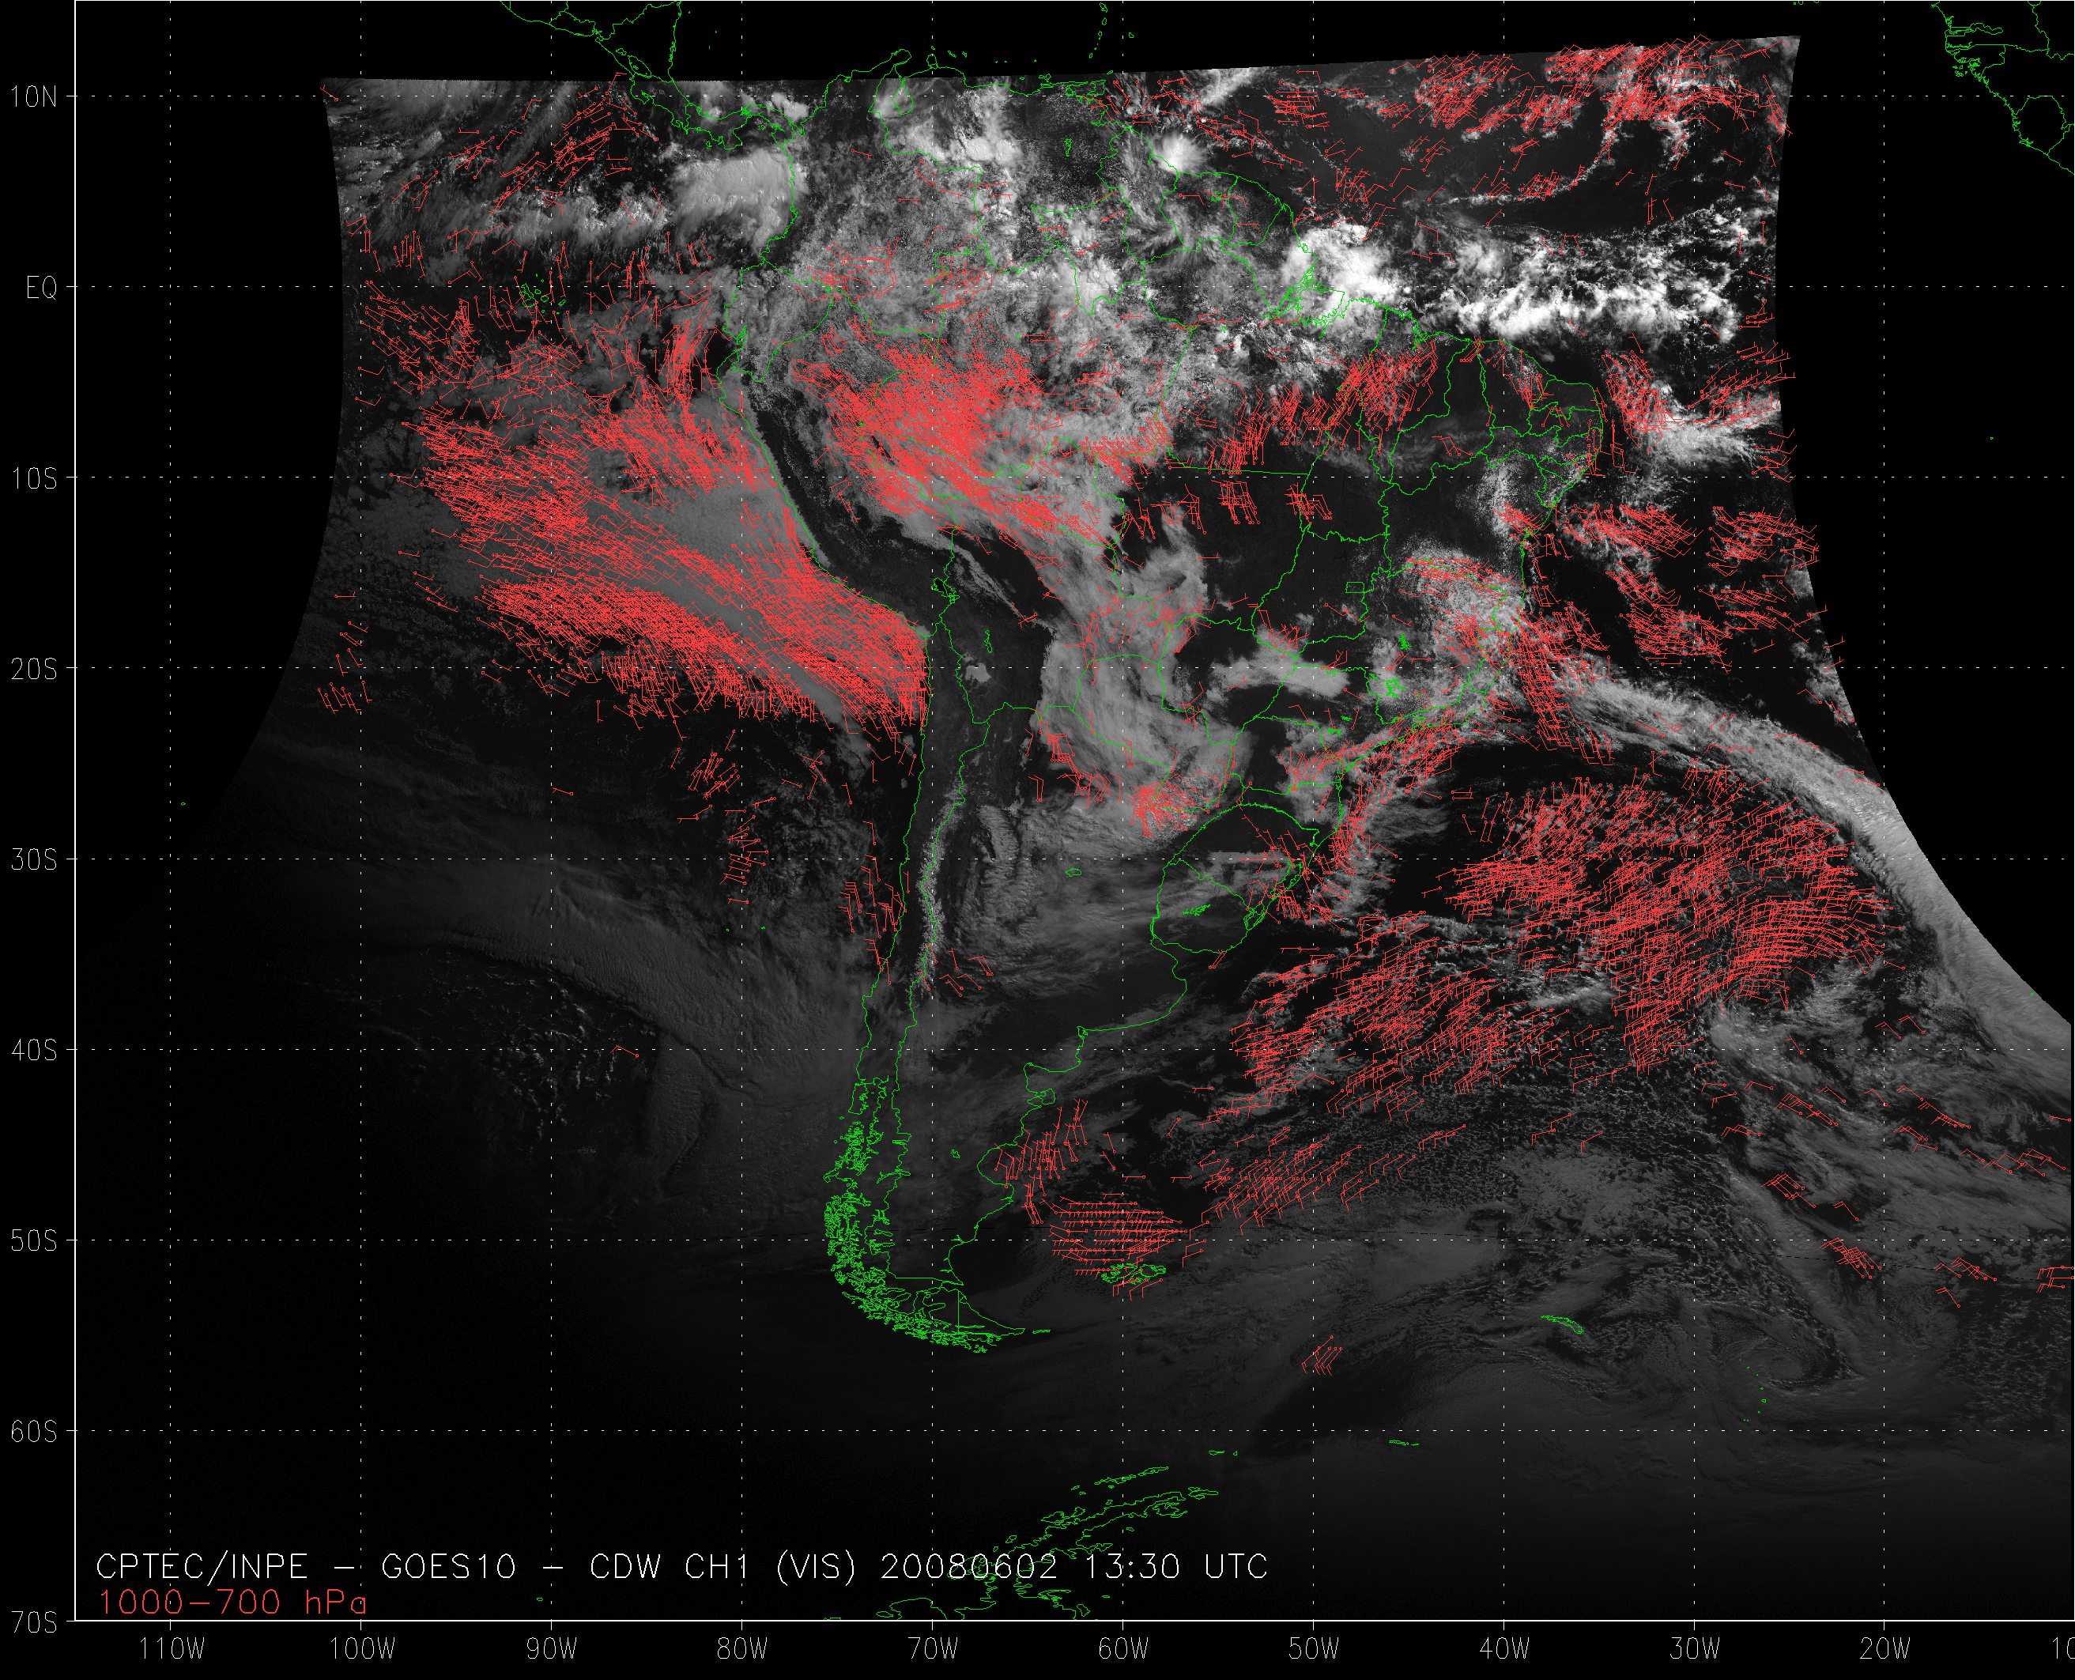Click the 50W longitude label
Screen dimensions: 2075x1680
click(1314, 1649)
